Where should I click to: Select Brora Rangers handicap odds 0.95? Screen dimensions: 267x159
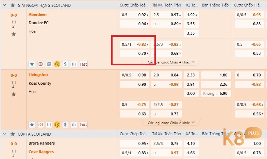pos(135,143)
